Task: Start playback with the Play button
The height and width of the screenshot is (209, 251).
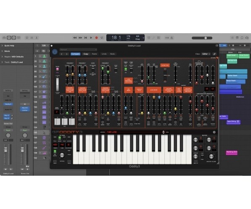Action: coord(91,38)
